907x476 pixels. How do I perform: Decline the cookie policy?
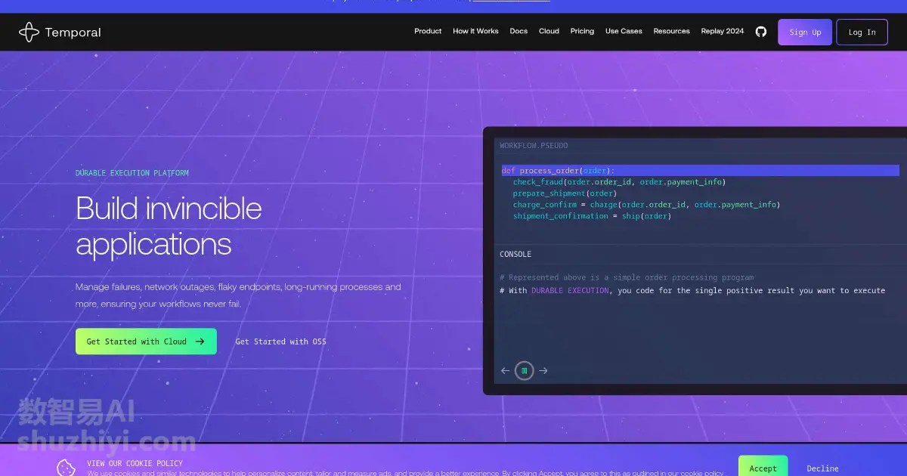pyautogui.click(x=822, y=468)
